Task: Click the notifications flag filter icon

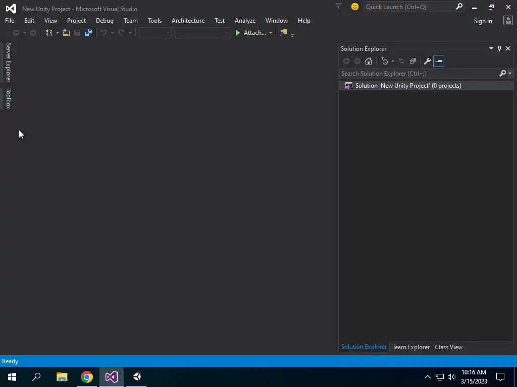Action: pos(338,6)
